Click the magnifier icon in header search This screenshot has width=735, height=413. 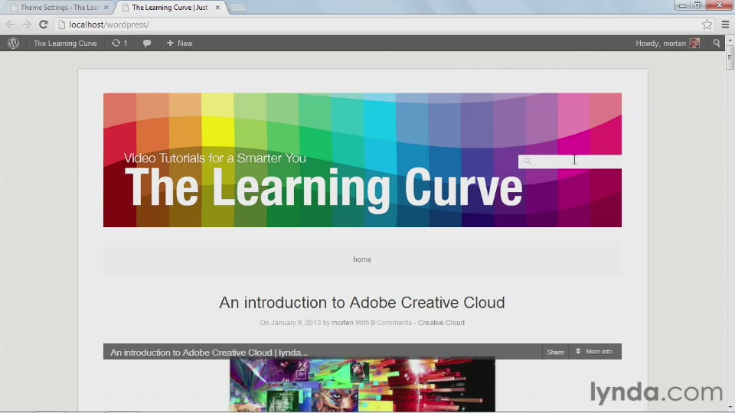click(x=528, y=161)
